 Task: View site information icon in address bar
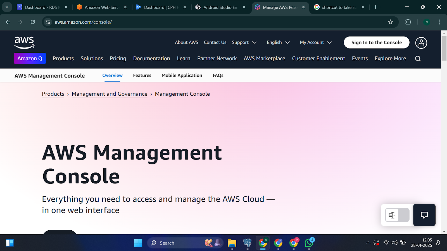click(48, 22)
